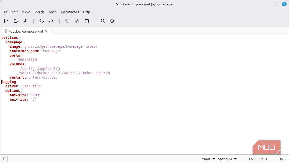The height and width of the screenshot is (163, 289).
Task: Close the editor window
Action: pos(284,4)
